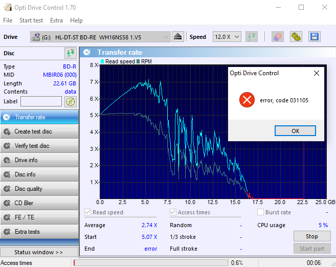Click the CPU usage value 5 %
This screenshot has height=267, width=336.
click(323, 225)
